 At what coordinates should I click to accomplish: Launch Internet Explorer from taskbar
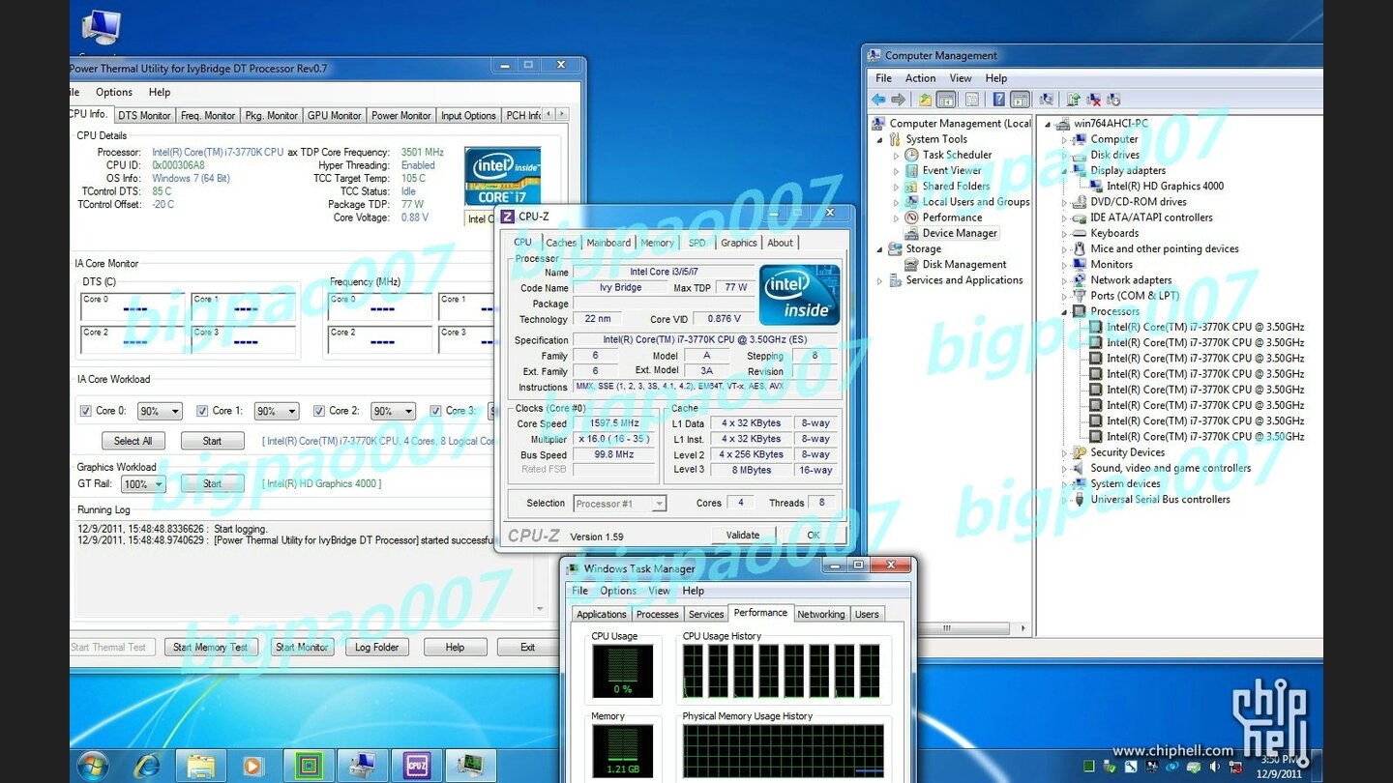pos(147,766)
